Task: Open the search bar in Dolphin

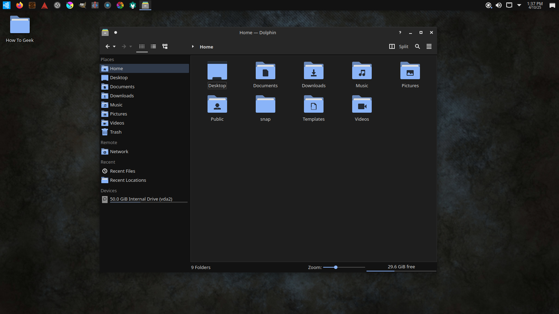Action: click(418, 46)
